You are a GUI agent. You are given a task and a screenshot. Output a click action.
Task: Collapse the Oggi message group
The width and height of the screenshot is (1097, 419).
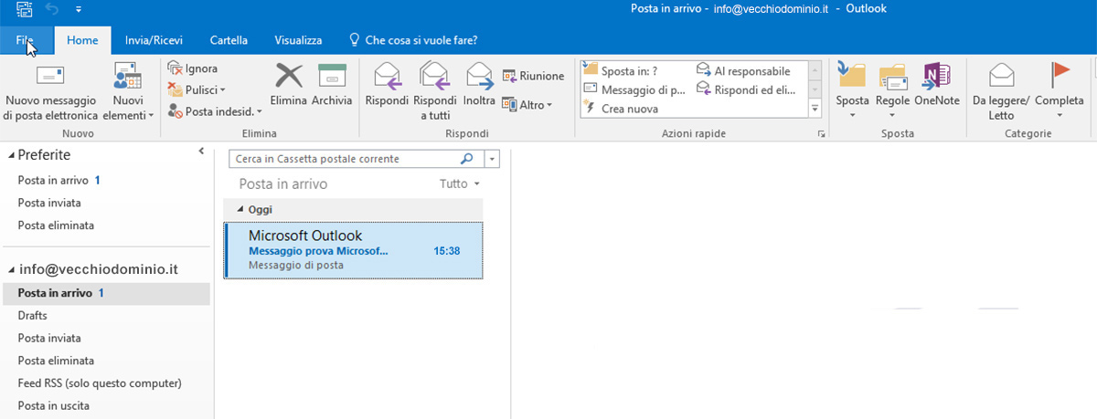pyautogui.click(x=240, y=209)
